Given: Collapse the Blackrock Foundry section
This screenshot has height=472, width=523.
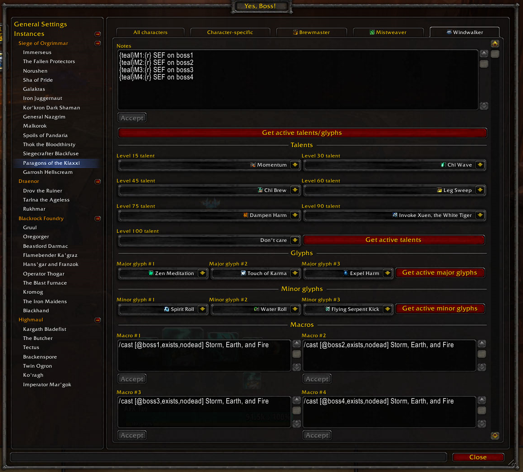Looking at the screenshot, I should click(x=98, y=218).
